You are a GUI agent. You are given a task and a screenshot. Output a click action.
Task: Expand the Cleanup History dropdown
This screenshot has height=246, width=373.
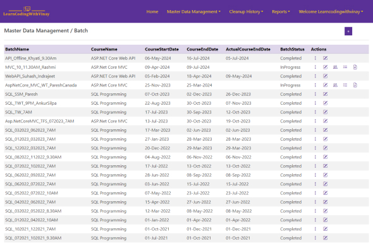(246, 11)
